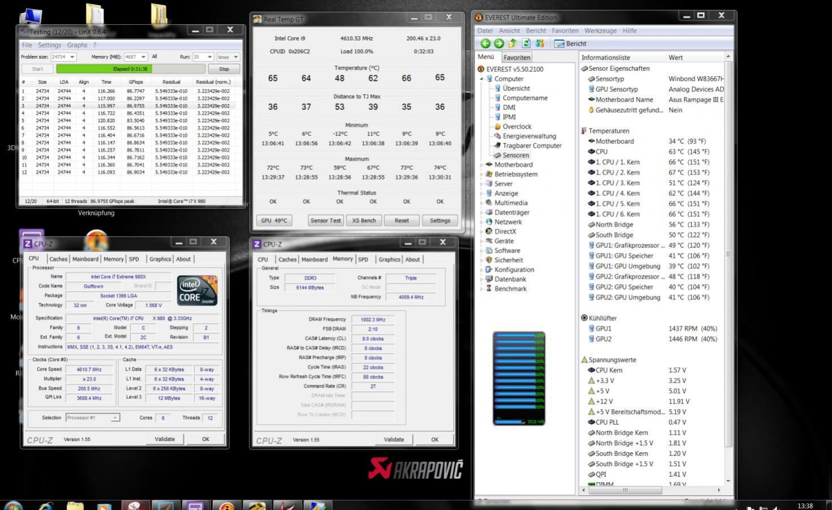This screenshot has width=832, height=510.
Task: Click the EVEREST horizontal scrollbar
Action: [x=625, y=490]
